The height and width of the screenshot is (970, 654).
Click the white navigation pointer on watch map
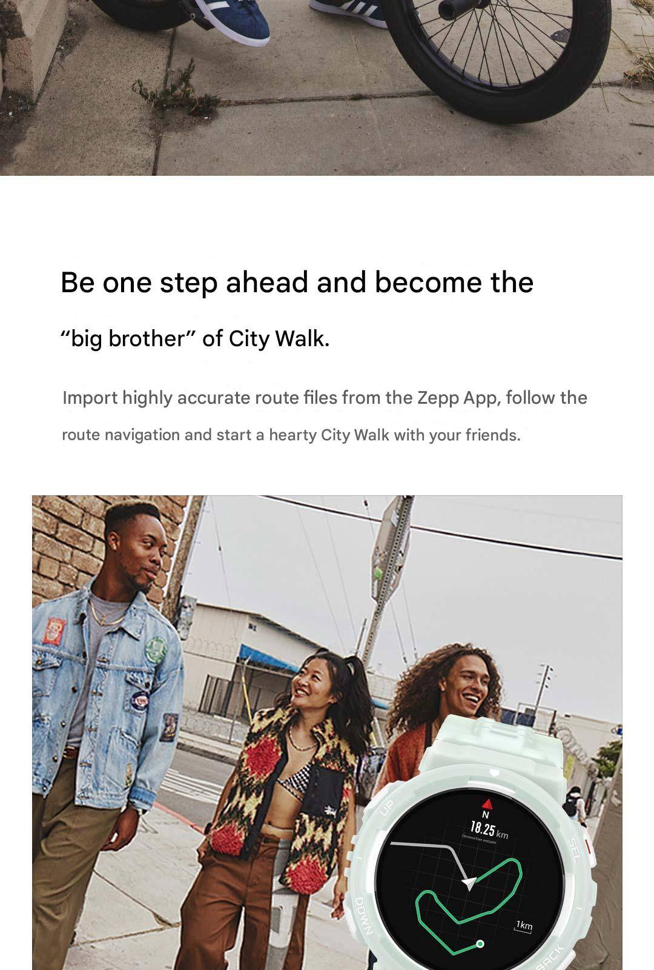[x=469, y=883]
